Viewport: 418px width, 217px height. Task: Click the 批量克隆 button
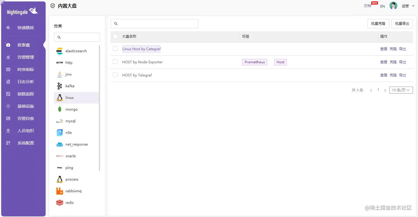click(378, 24)
